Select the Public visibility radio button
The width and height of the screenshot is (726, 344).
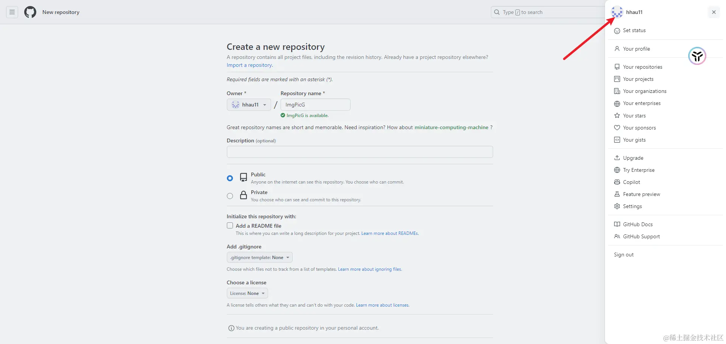[x=230, y=178]
